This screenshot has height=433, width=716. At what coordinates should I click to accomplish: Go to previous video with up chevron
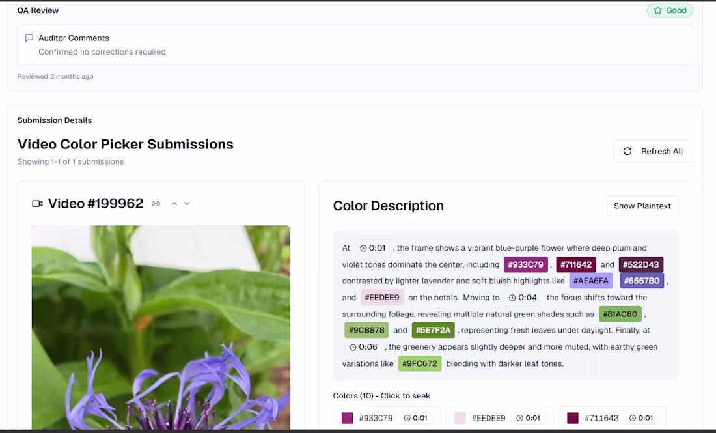coord(174,204)
